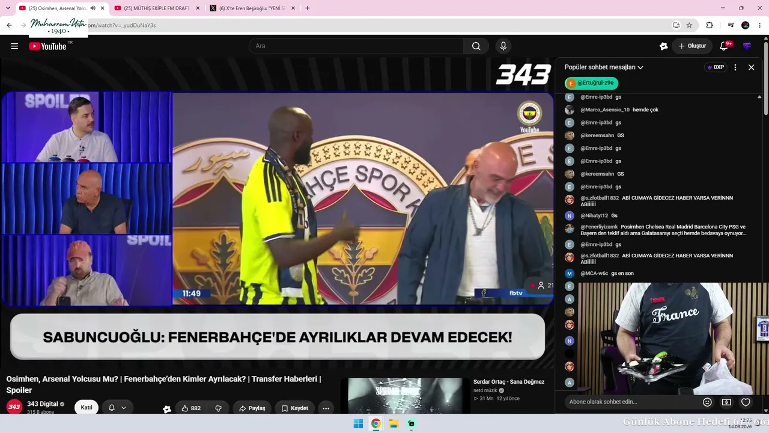The image size is (769, 433).
Task: Send a heart reaction in chat
Action: point(746,402)
